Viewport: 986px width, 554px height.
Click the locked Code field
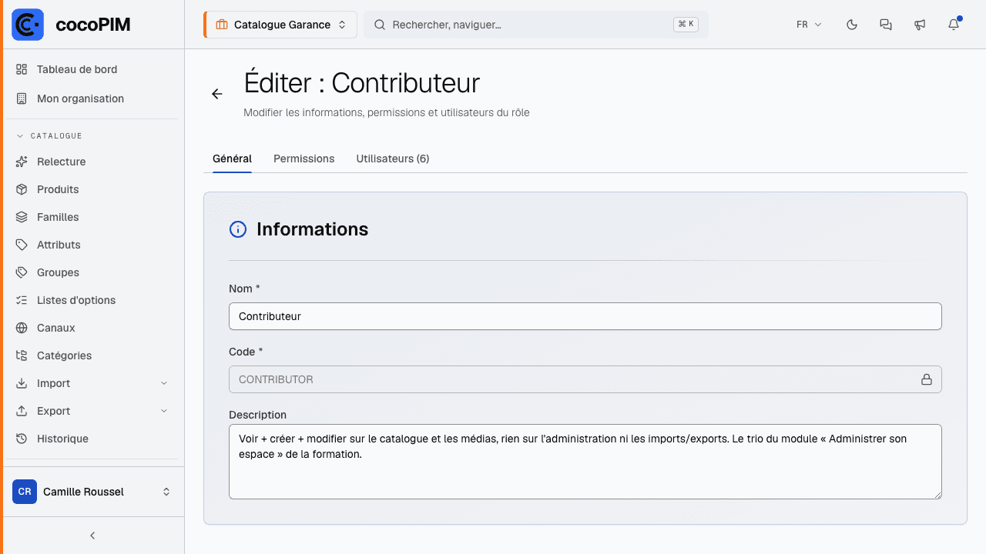click(x=585, y=379)
